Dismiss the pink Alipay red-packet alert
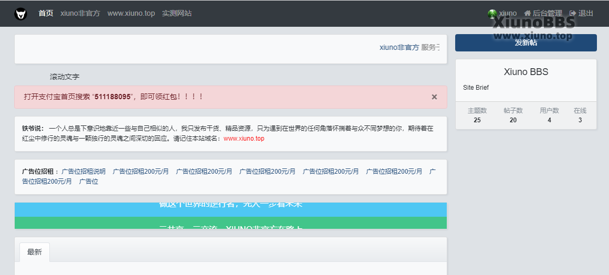Viewport: 609px width, 275px height. (434, 97)
